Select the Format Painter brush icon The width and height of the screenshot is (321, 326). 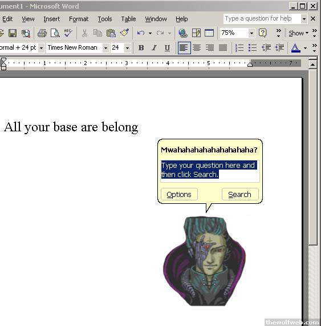124,33
